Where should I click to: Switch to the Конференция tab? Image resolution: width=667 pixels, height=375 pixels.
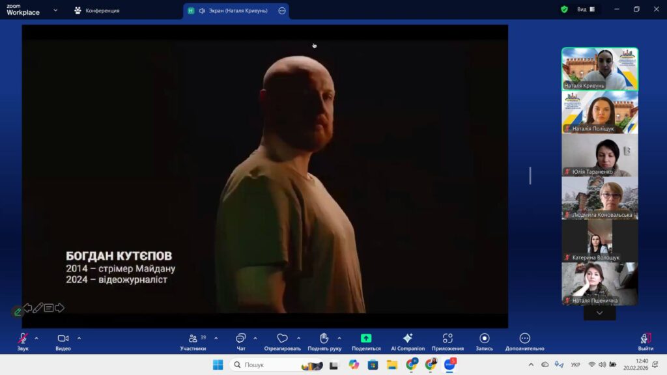click(x=97, y=10)
